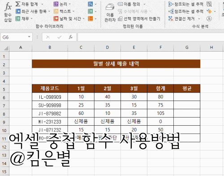Expand the Date & Time (날짜 및 시간) dropdown arrow
Image resolution: width=224 pixels, height=176 pixels.
point(83,18)
